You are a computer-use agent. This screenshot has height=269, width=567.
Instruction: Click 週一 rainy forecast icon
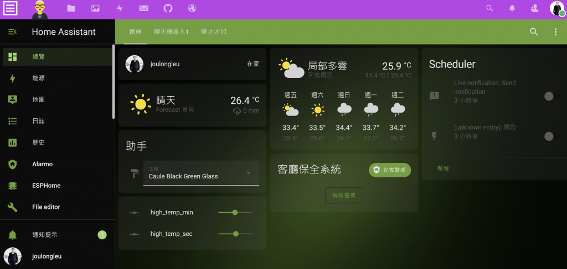coord(371,109)
